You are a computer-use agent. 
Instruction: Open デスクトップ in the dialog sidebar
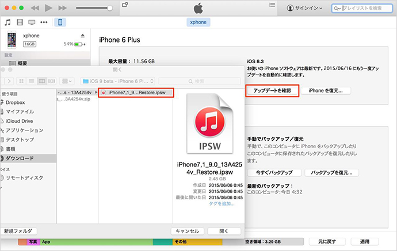click(20, 140)
